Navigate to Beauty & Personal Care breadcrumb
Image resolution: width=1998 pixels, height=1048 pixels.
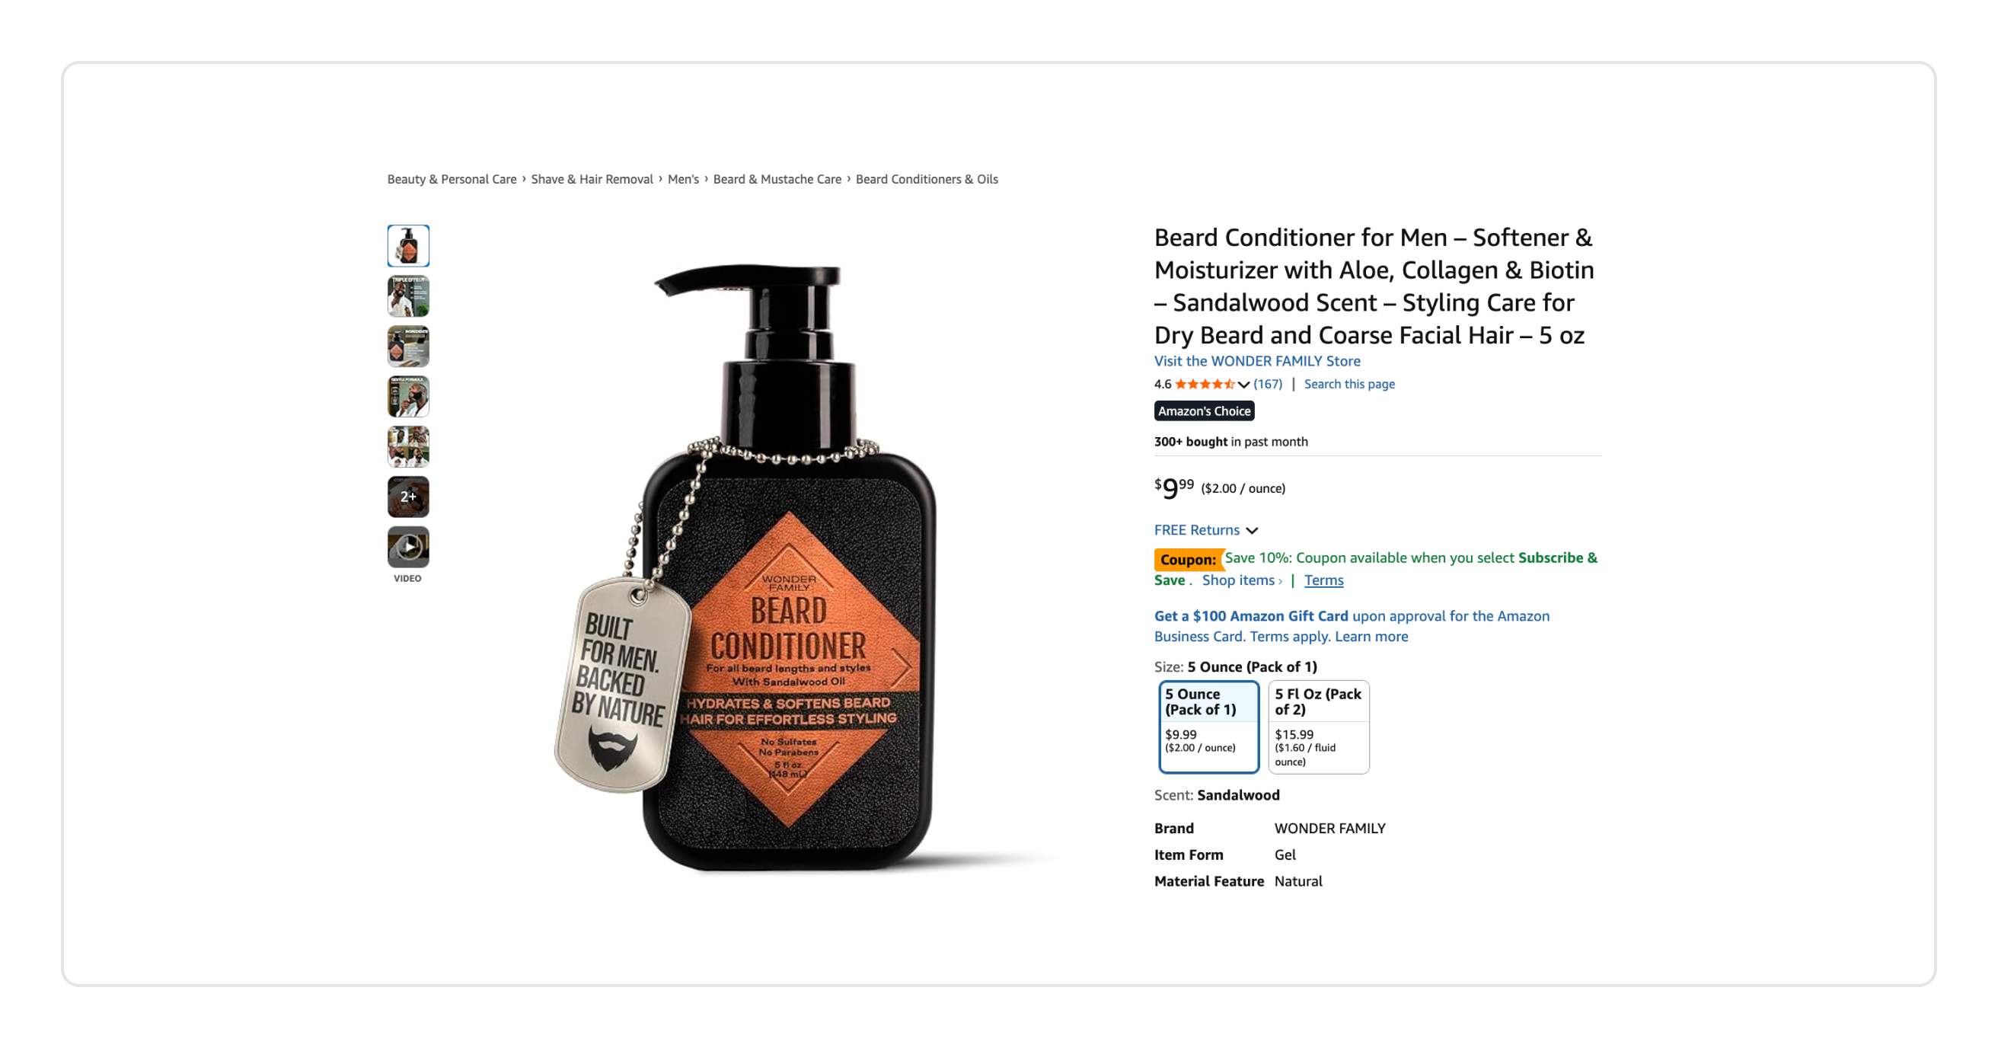pos(452,179)
